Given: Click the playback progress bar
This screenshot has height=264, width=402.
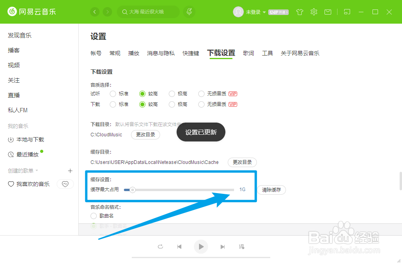Looking at the screenshot, I should (201, 257).
